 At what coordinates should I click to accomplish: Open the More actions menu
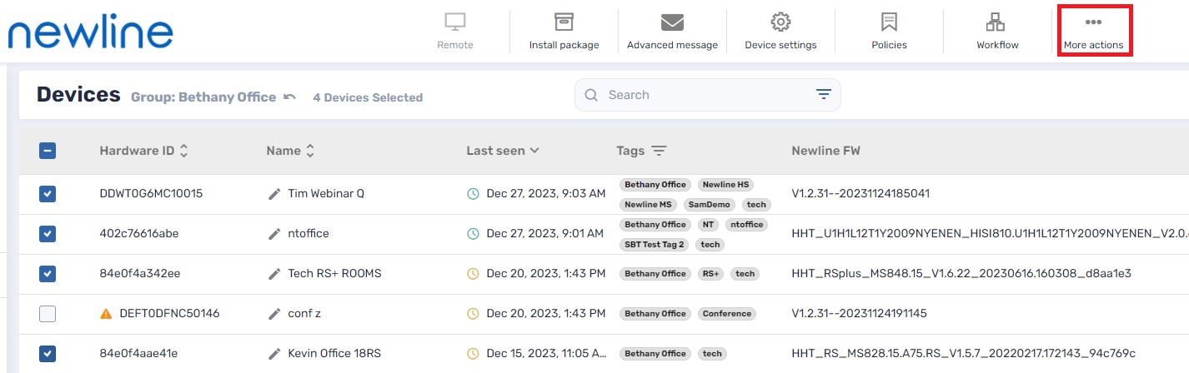[x=1093, y=31]
